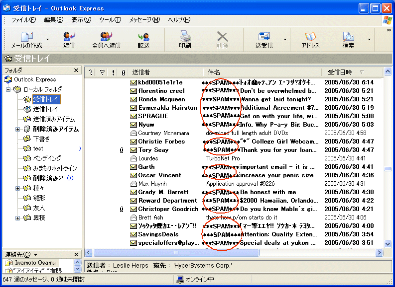Screen dimensions: 395x287
Task: Click Iwamoto Osamu contact icon
Action: [x=9, y=263]
